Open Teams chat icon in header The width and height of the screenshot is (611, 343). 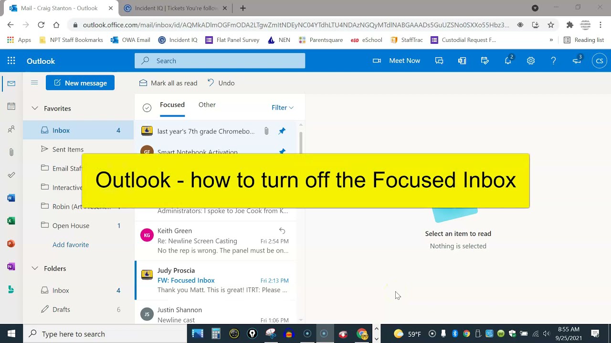click(439, 61)
